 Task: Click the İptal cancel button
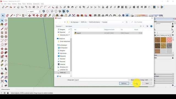[147, 83]
